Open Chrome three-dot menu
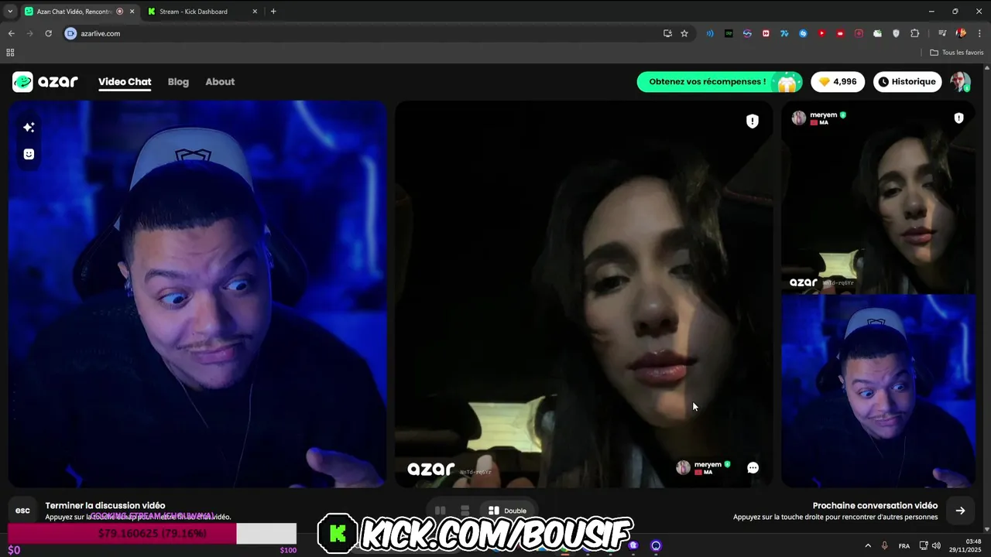This screenshot has height=557, width=991. pyautogui.click(x=979, y=33)
